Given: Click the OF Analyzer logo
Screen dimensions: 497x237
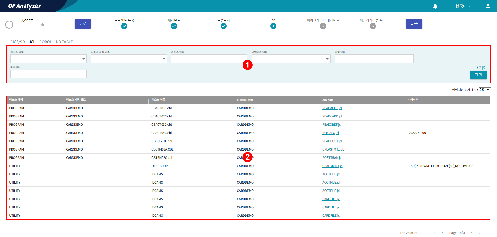Looking at the screenshot, I should (x=25, y=6).
